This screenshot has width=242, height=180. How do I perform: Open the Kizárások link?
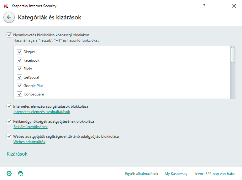pyautogui.click(x=17, y=154)
